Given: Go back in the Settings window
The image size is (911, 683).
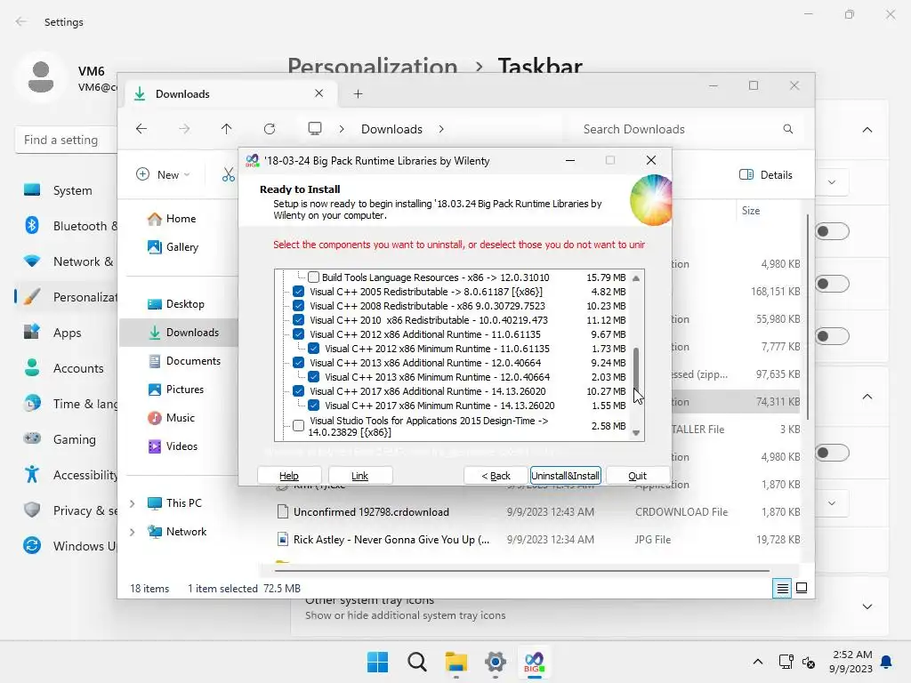Looking at the screenshot, I should 21,22.
